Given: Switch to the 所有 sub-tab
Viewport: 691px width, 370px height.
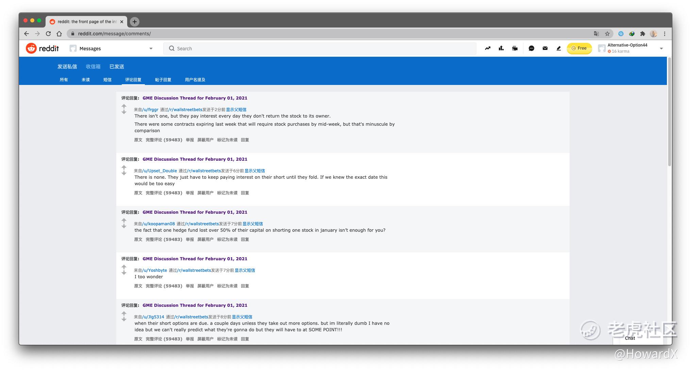Looking at the screenshot, I should [64, 80].
